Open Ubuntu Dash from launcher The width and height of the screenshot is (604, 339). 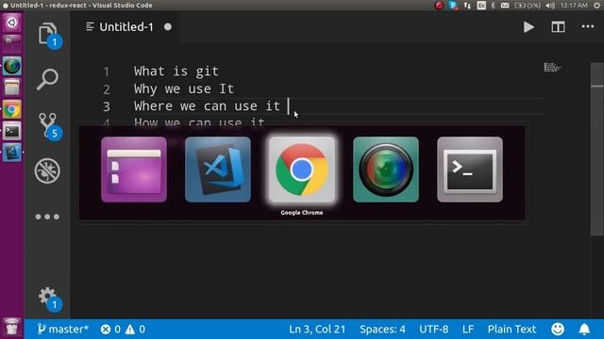coord(12,23)
